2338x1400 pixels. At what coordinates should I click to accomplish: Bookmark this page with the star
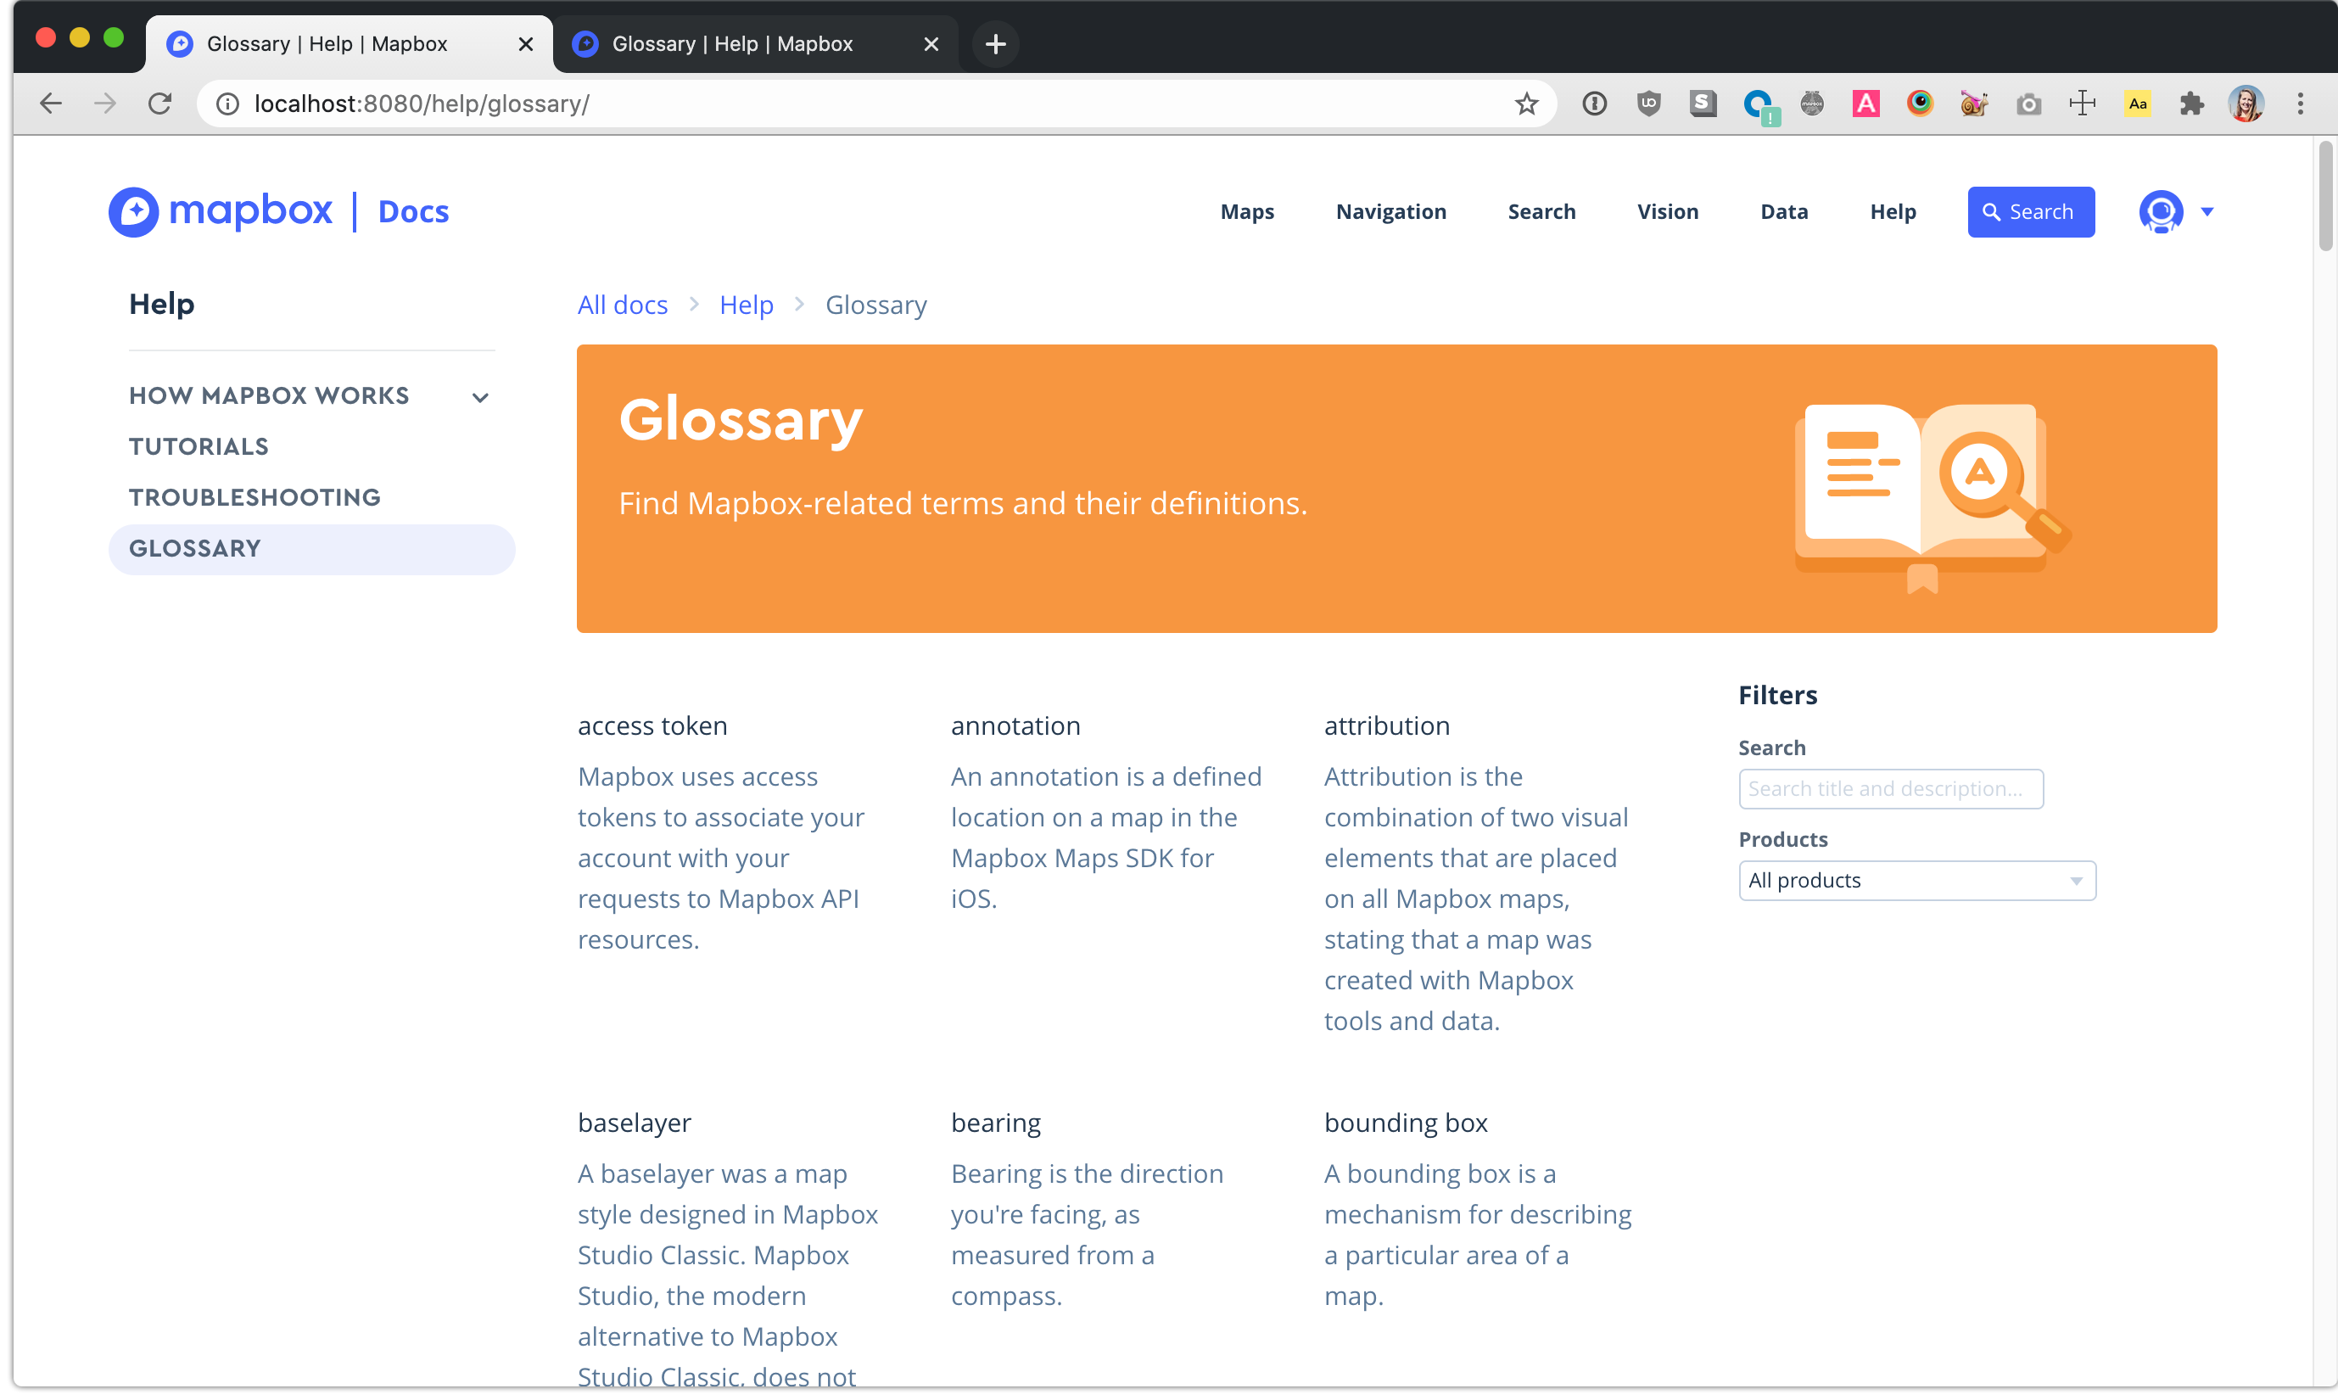click(x=1525, y=104)
